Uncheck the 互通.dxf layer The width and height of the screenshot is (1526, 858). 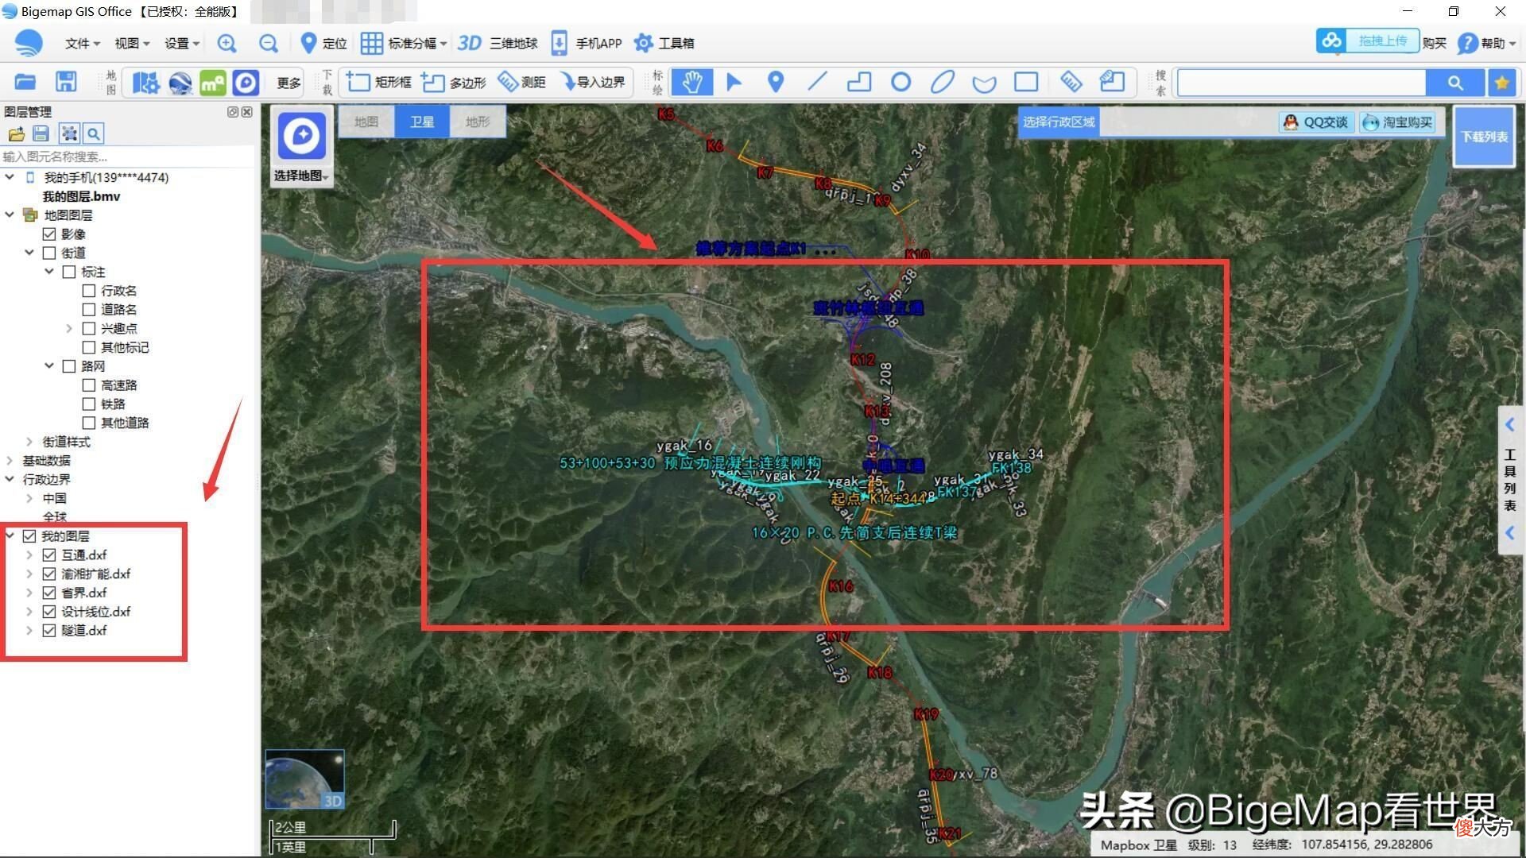pos(48,555)
